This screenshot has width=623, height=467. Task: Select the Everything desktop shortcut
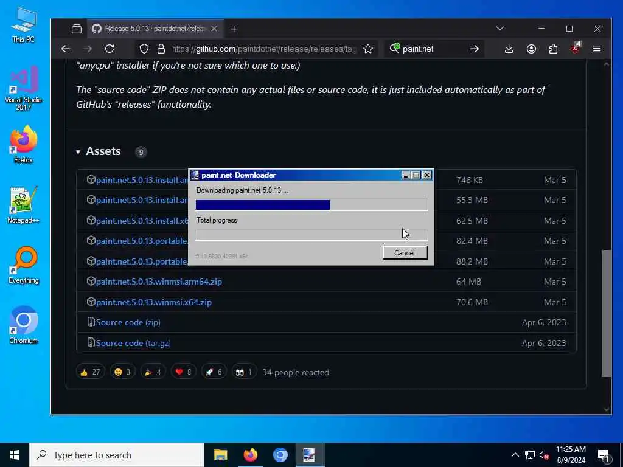24,265
